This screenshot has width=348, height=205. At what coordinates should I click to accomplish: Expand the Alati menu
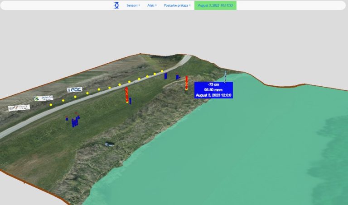tap(152, 5)
